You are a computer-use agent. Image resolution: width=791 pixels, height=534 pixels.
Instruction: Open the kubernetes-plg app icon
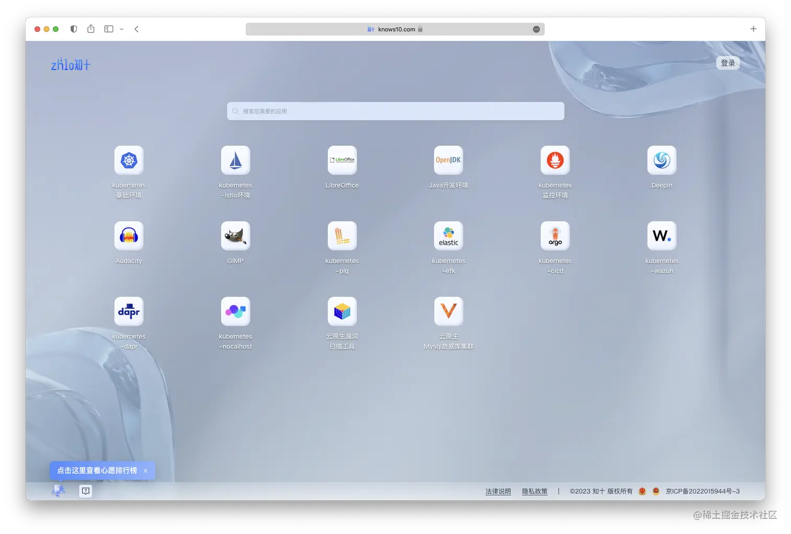(x=342, y=236)
